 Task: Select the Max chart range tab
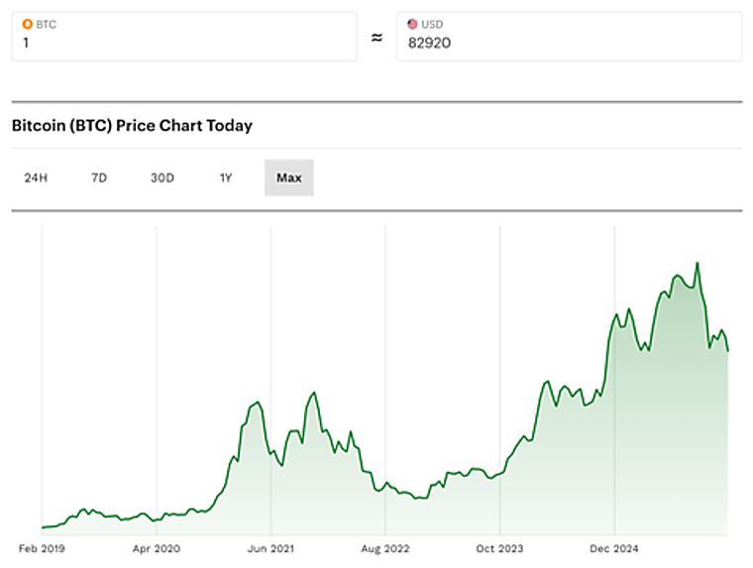pos(289,177)
